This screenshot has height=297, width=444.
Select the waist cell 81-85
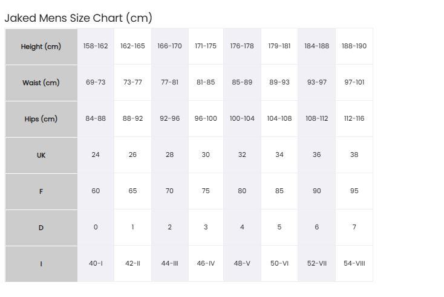[206, 82]
